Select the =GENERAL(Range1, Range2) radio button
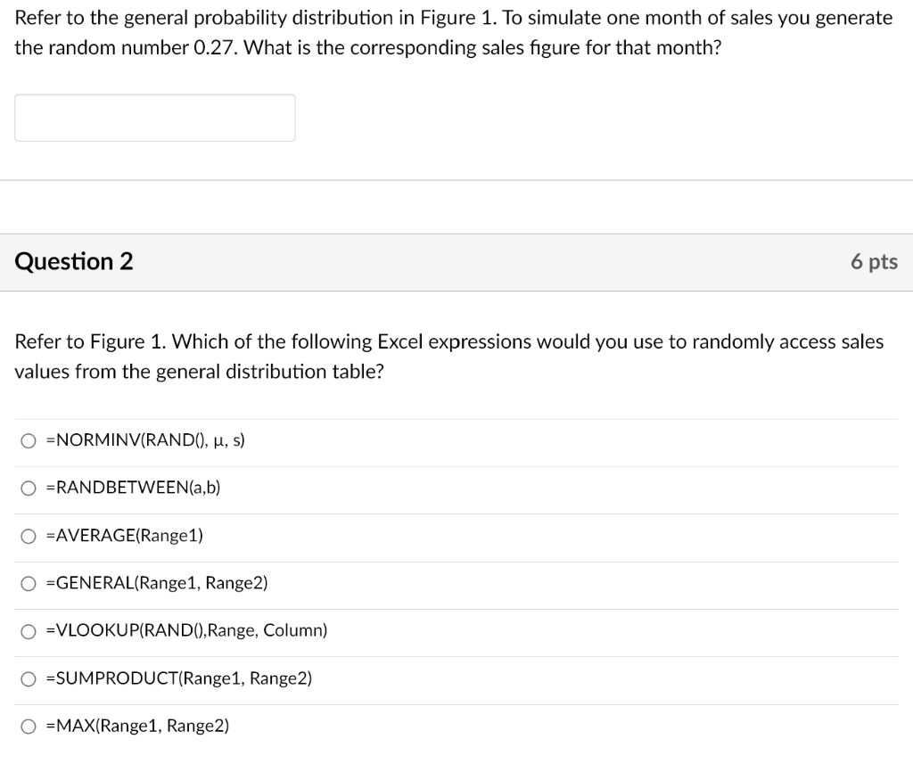This screenshot has height=772, width=913. 28,584
